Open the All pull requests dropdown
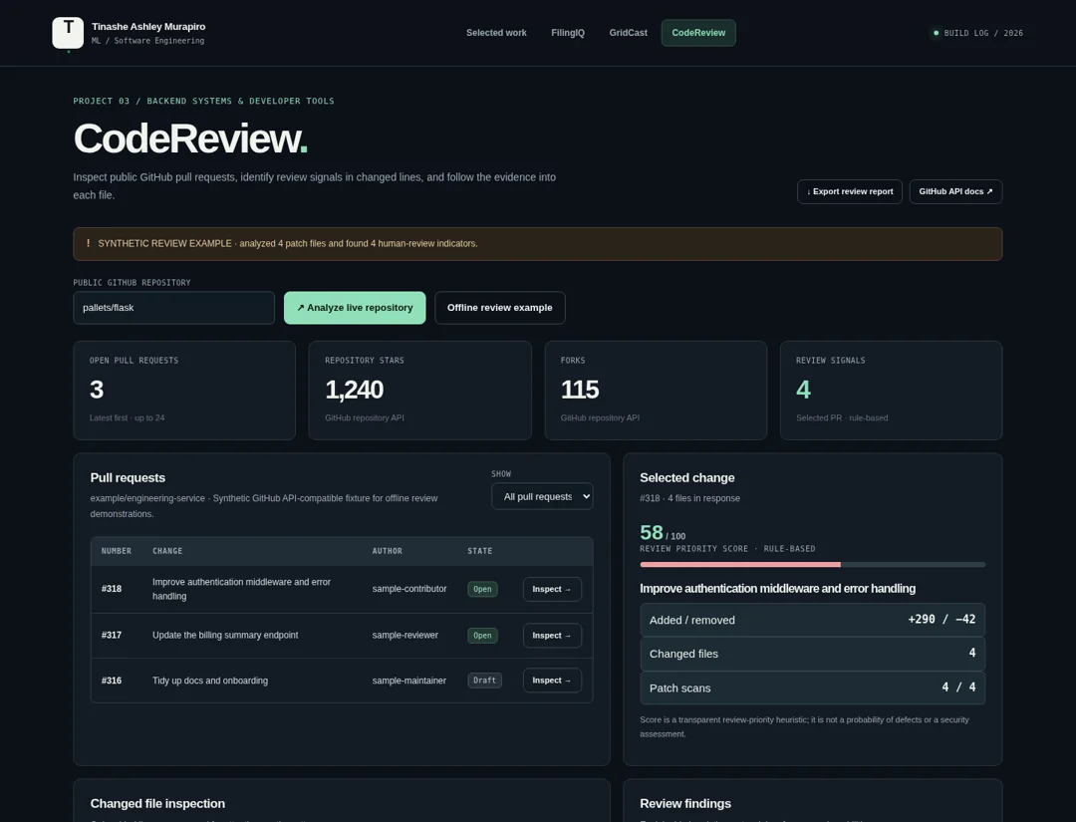The image size is (1076, 822). pyautogui.click(x=542, y=496)
